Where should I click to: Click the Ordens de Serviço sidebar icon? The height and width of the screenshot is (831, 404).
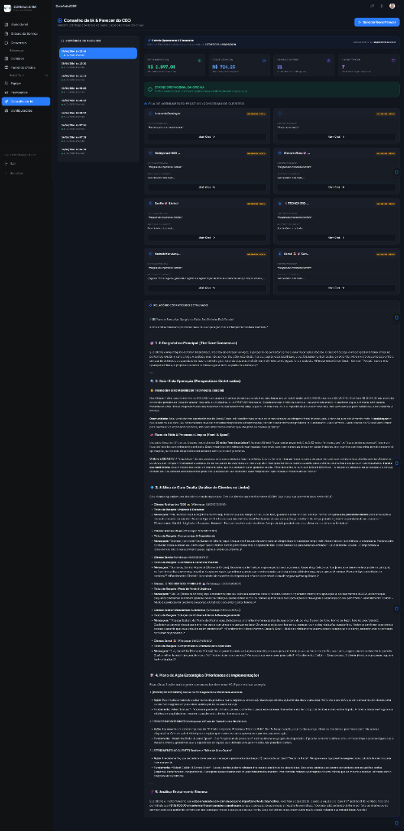point(6,33)
